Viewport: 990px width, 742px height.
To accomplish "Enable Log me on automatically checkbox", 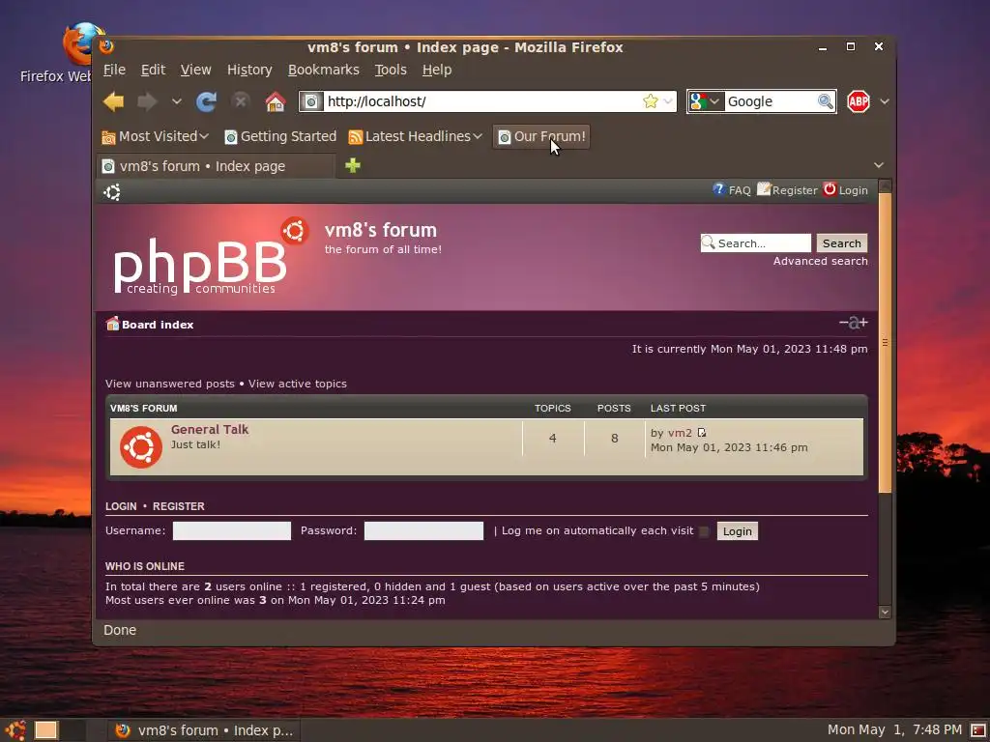I will coord(704,531).
